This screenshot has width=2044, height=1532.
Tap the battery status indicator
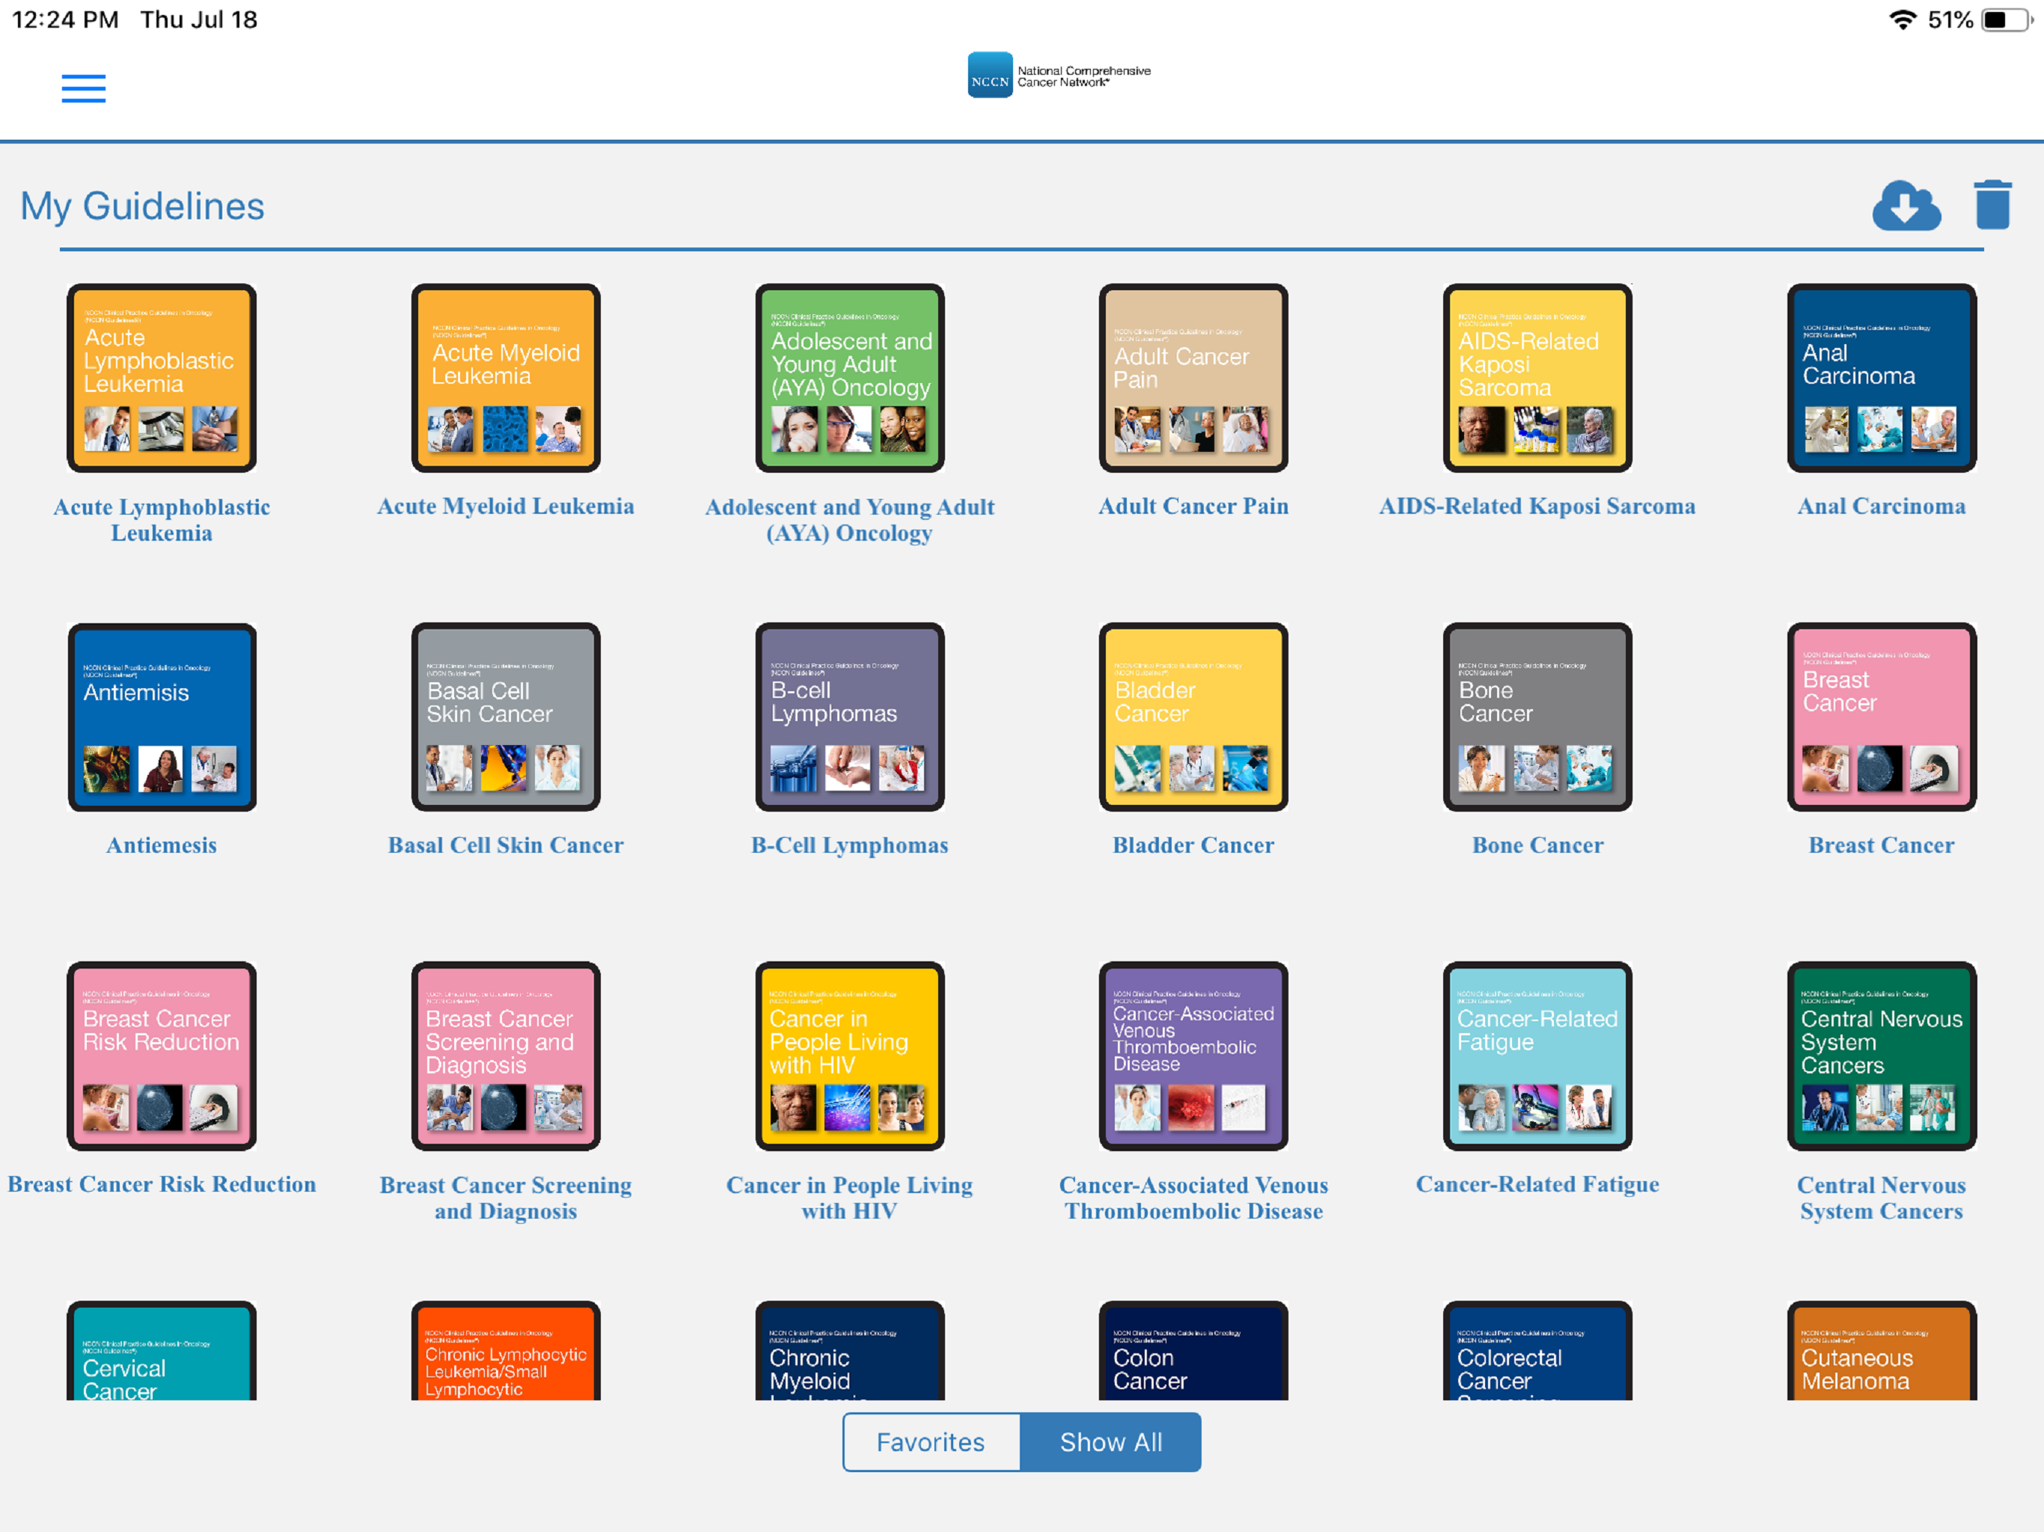[x=2005, y=20]
